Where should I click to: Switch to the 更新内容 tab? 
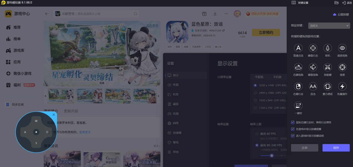coord(71,111)
